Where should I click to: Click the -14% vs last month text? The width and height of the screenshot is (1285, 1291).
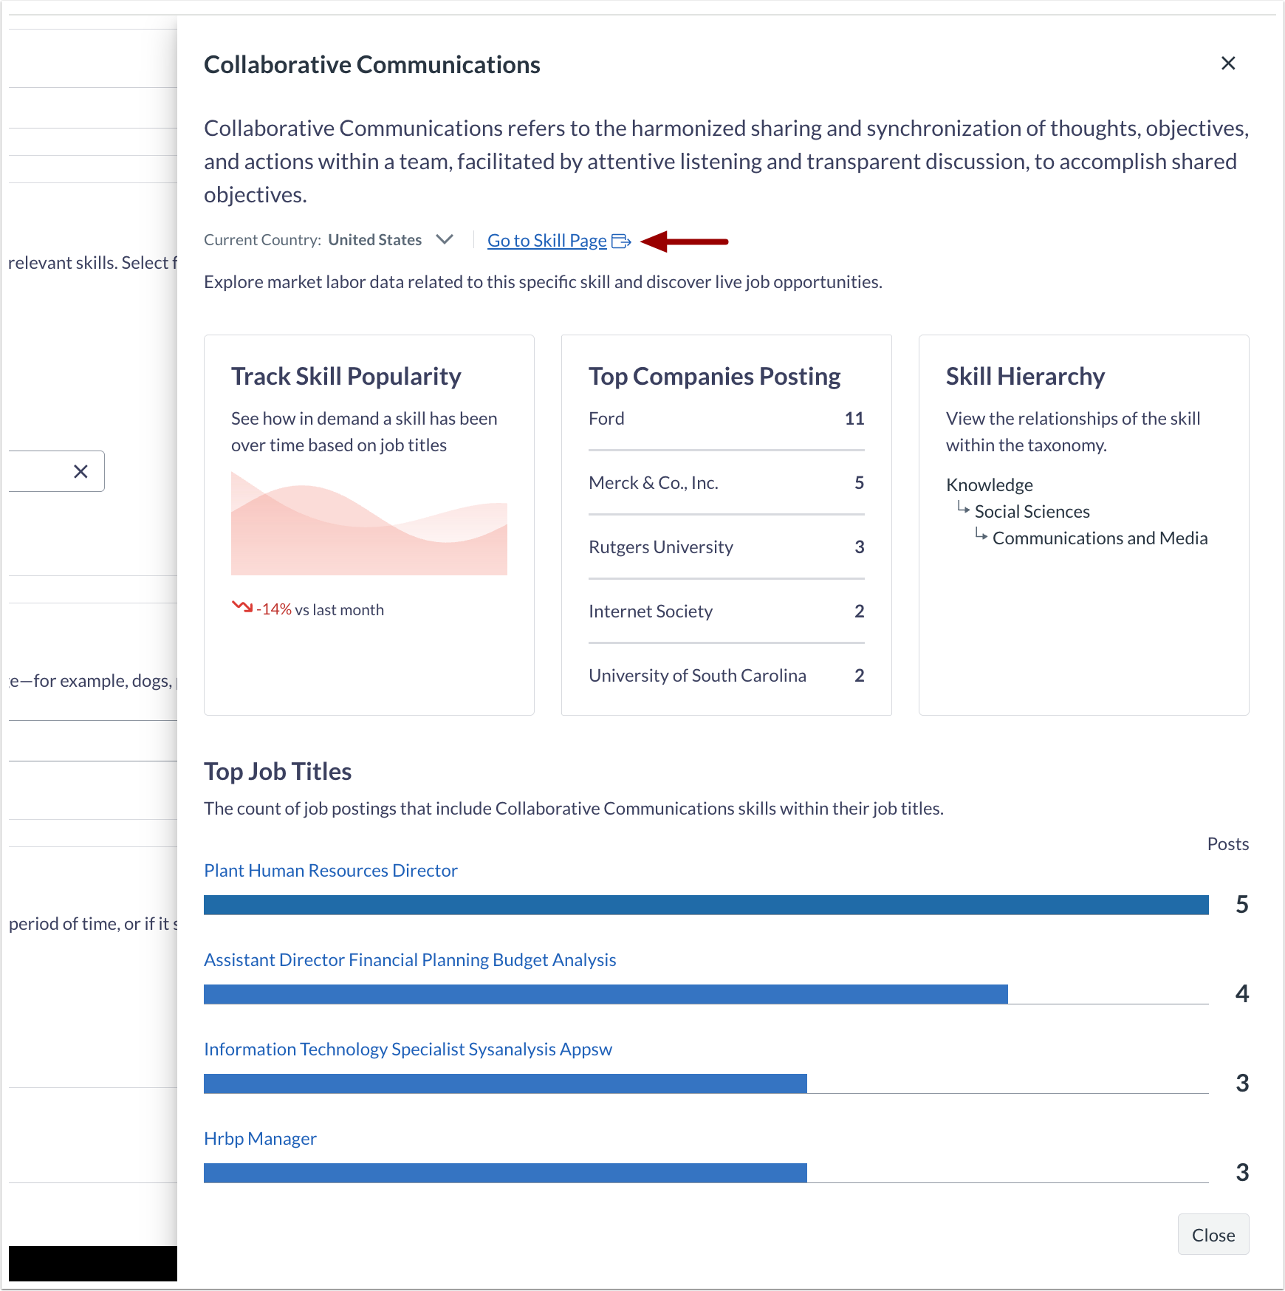pyautogui.click(x=320, y=610)
